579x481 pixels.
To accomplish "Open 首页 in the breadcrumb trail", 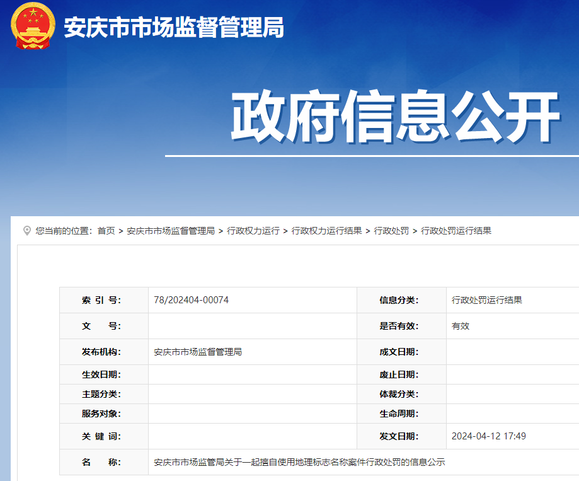I will [x=106, y=231].
